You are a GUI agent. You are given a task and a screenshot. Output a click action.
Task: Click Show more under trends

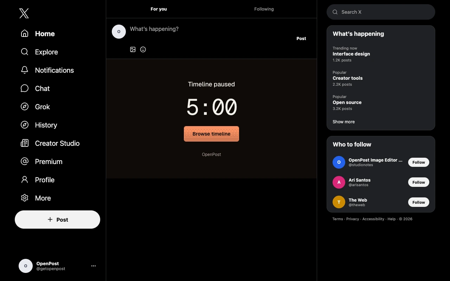[343, 122]
